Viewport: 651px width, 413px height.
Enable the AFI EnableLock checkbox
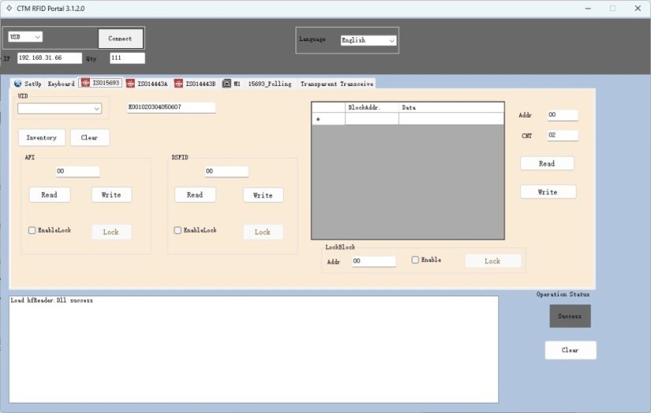pyautogui.click(x=32, y=231)
